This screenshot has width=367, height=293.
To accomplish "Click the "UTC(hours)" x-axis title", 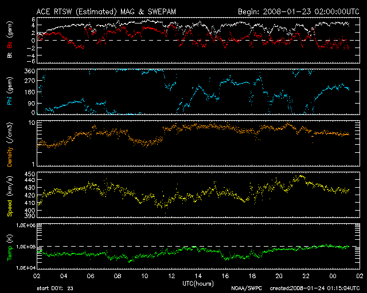I will tap(198, 284).
